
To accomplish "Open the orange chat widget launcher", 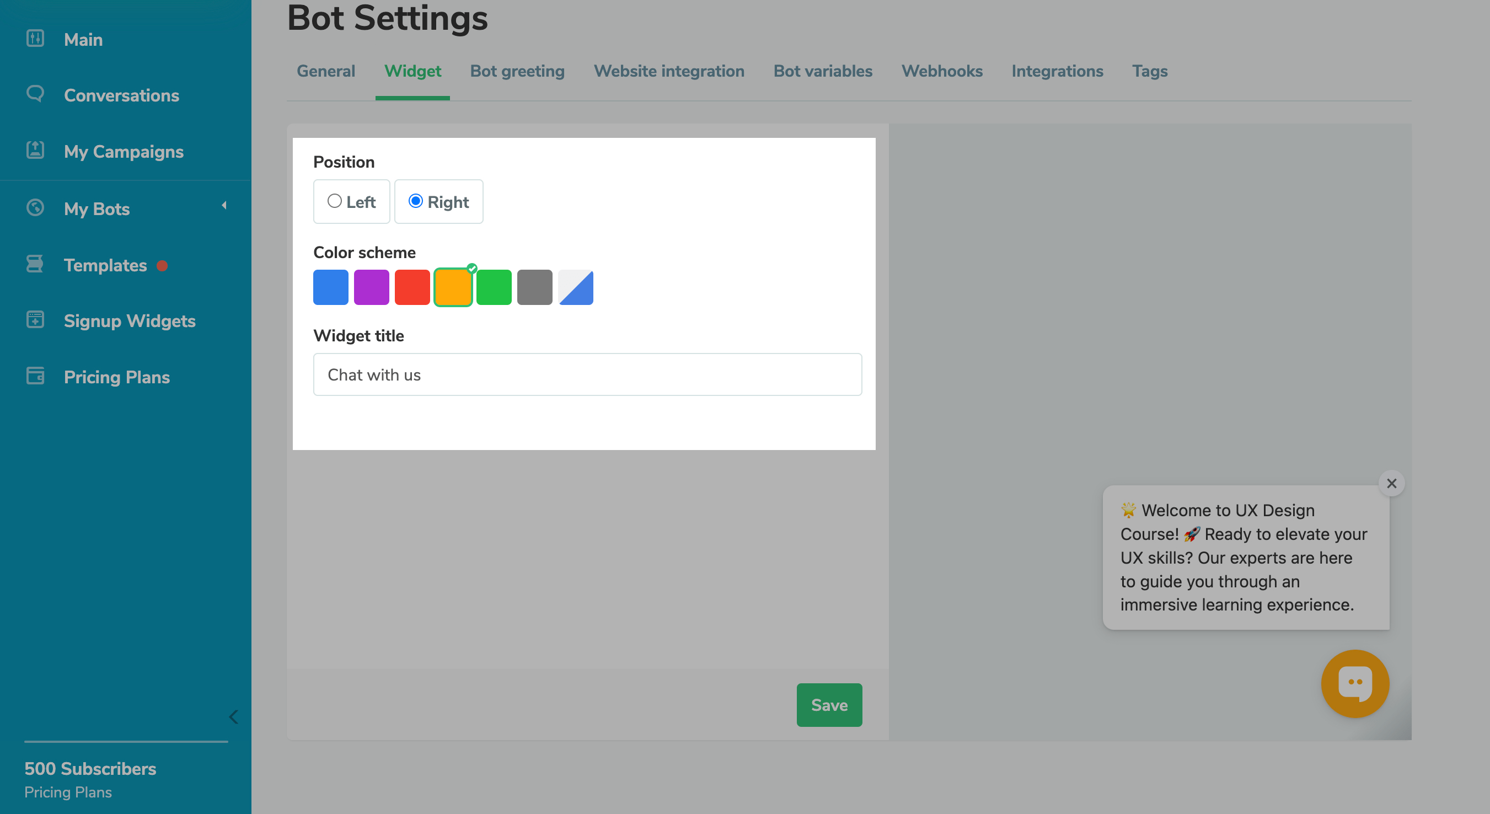I will click(1355, 683).
